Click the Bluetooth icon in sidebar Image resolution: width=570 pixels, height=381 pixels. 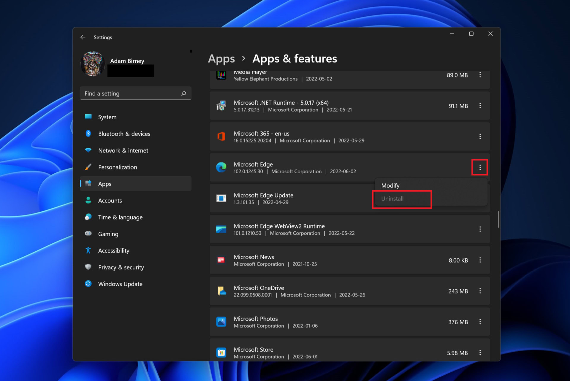[88, 134]
